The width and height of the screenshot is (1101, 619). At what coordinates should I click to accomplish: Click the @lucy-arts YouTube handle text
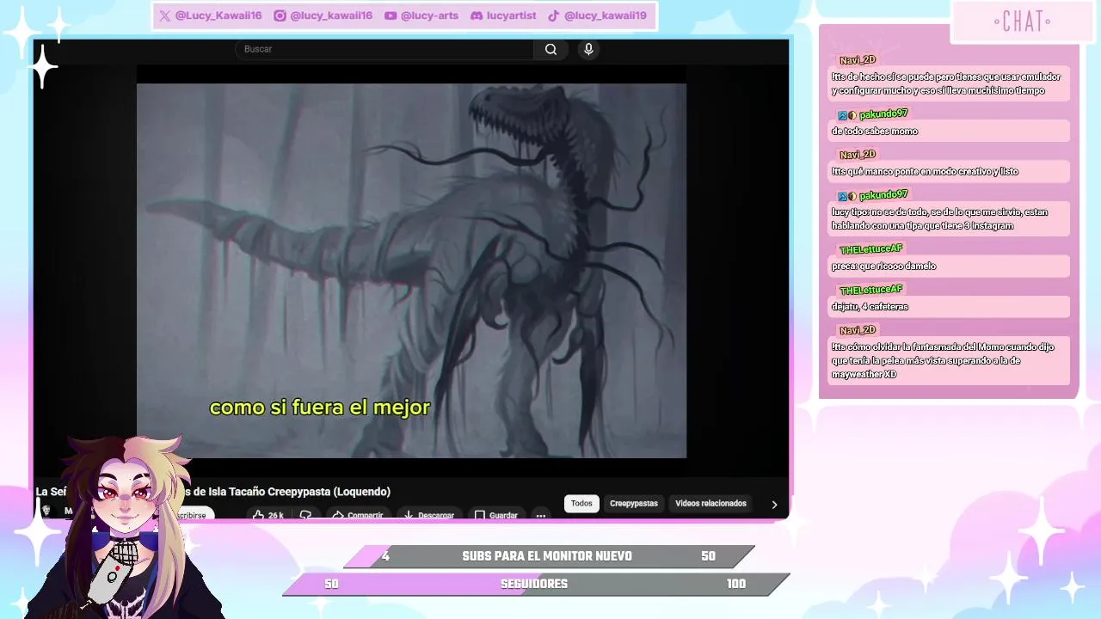(x=429, y=15)
